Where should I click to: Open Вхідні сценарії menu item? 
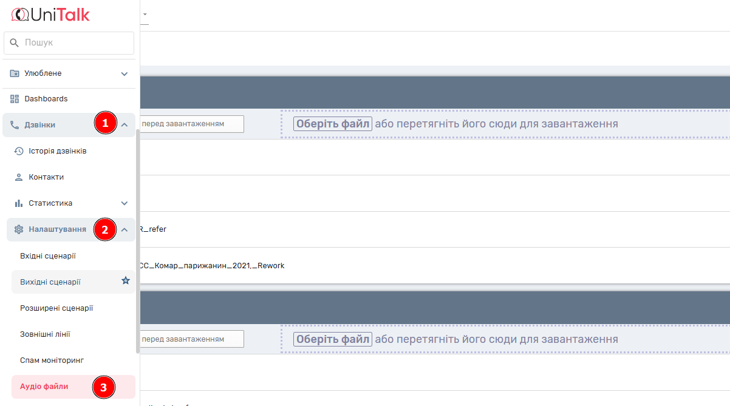[48, 256]
